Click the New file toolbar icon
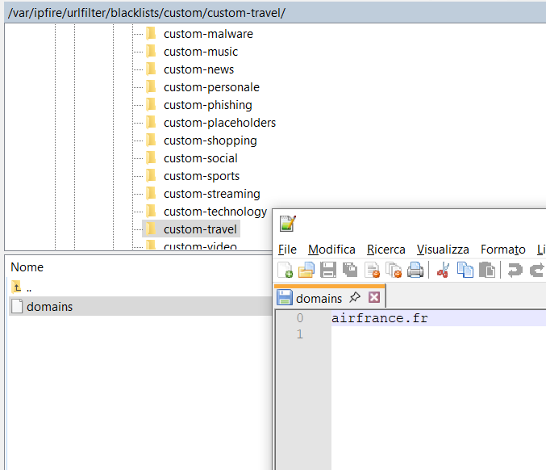546x470 pixels. tap(286, 271)
